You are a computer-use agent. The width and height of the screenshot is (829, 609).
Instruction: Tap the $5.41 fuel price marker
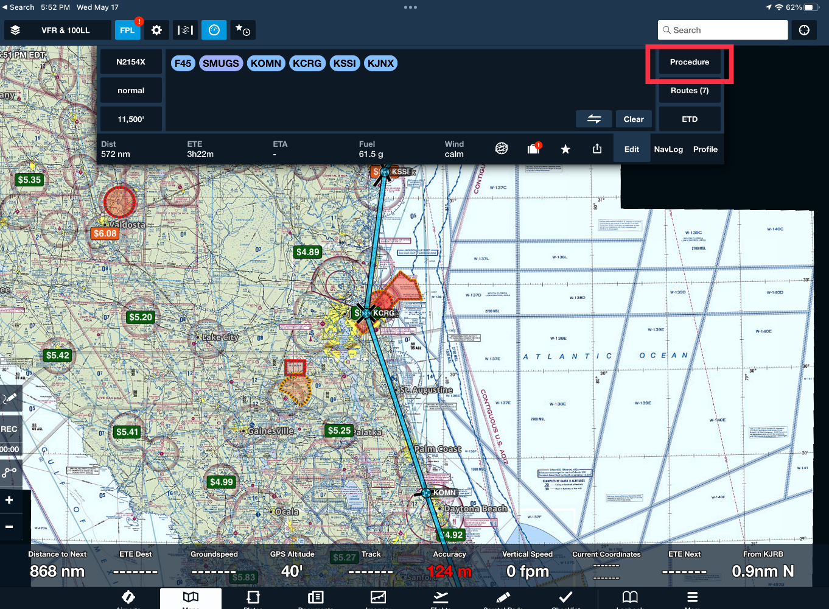point(127,432)
